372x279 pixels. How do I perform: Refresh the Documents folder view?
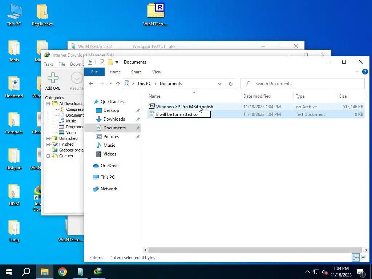tap(230, 84)
